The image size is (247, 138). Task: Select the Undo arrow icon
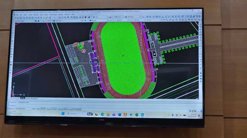[x=50, y=18]
